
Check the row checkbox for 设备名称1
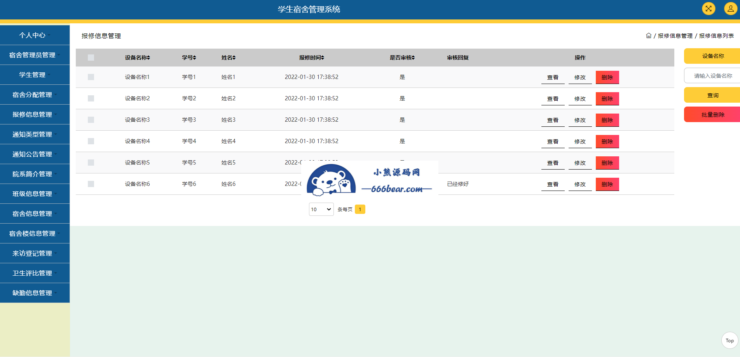pyautogui.click(x=91, y=77)
